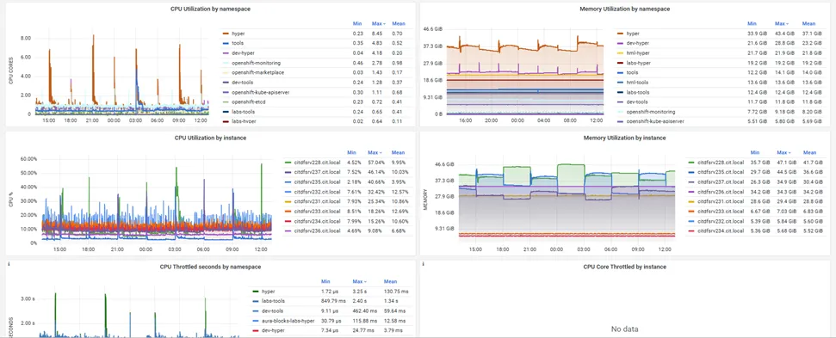Image resolution: width=836 pixels, height=338 pixels.
Task: Click the 2.78 max value for openshift-monitoring CPU
Action: [x=377, y=63]
